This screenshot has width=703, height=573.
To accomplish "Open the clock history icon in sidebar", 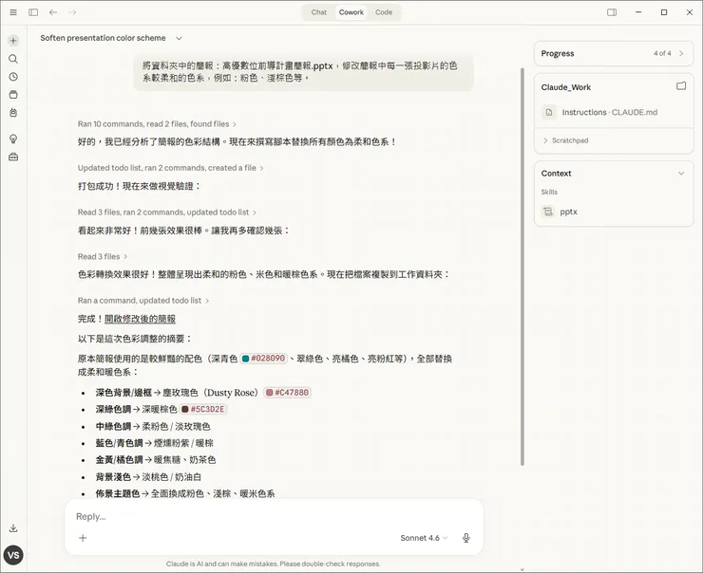I will (x=13, y=77).
